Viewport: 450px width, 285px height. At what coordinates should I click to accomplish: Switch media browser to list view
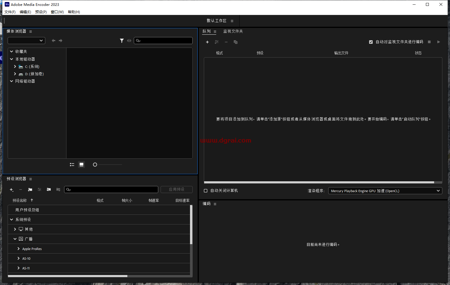coord(72,165)
